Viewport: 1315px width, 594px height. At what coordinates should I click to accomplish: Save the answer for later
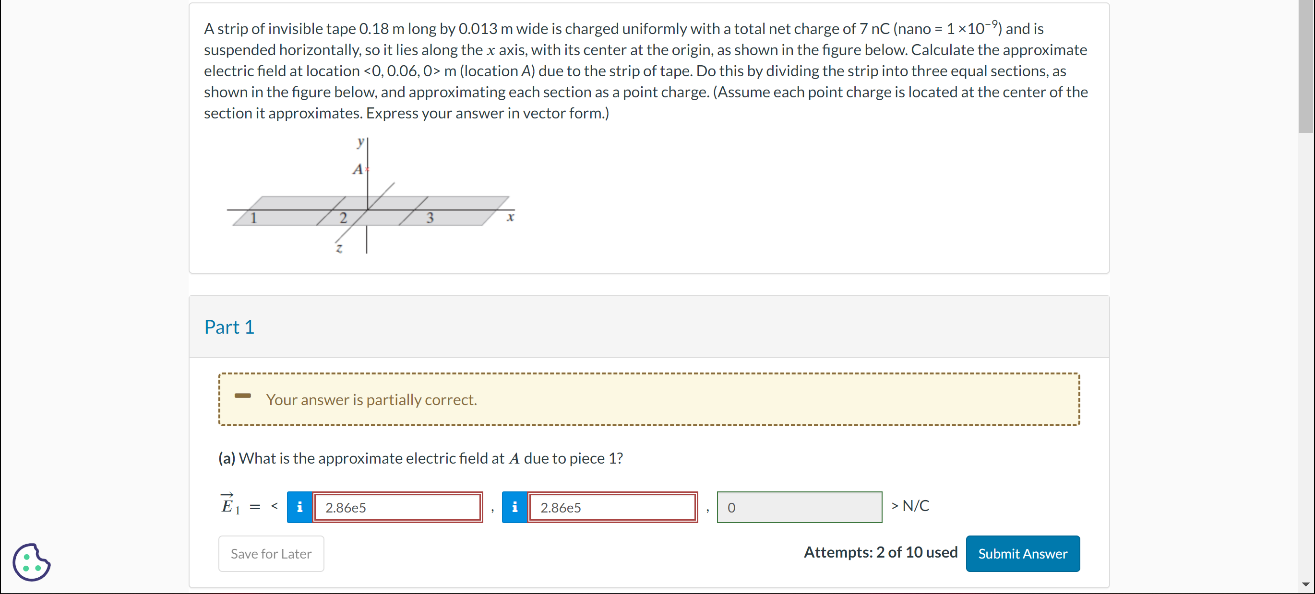tap(271, 554)
